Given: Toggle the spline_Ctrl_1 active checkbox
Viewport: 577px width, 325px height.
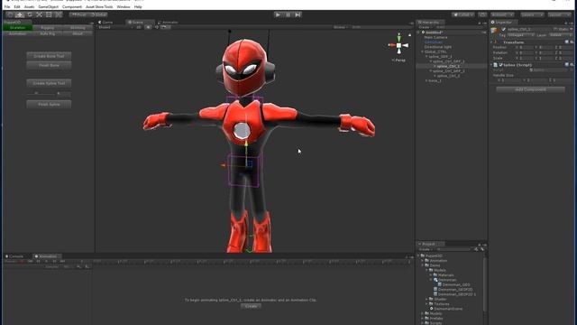Looking at the screenshot, I should tap(503, 30).
